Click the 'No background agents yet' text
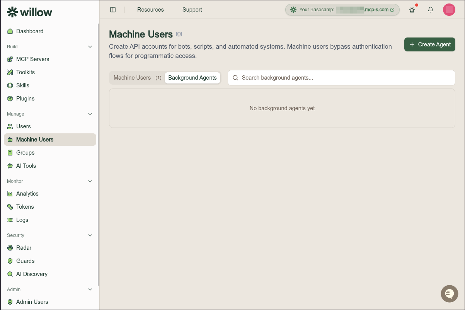The width and height of the screenshot is (465, 310). click(282, 108)
